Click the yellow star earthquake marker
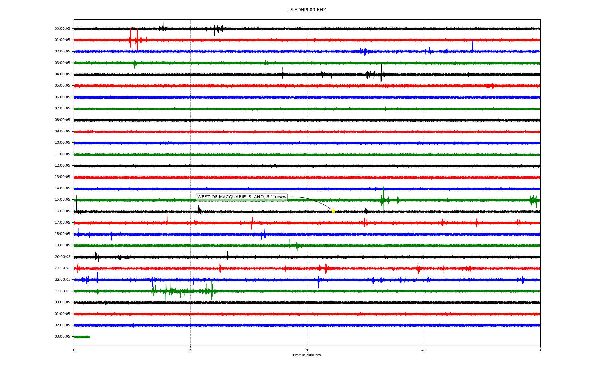The width and height of the screenshot is (614, 384). [333, 211]
